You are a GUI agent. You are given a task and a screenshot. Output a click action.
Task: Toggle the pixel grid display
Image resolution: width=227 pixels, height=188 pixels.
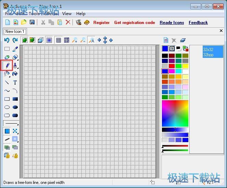tap(58, 40)
